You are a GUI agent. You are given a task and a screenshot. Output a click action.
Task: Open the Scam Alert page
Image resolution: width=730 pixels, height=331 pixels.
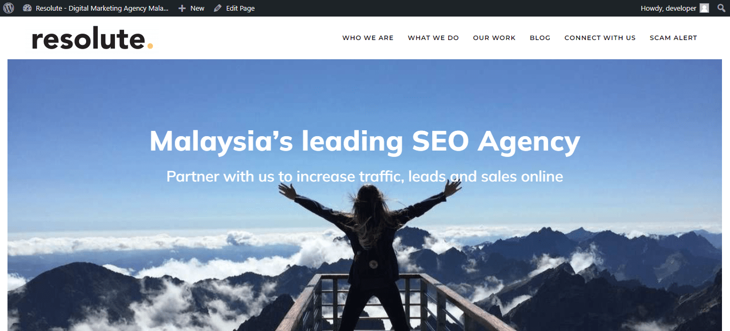(673, 38)
